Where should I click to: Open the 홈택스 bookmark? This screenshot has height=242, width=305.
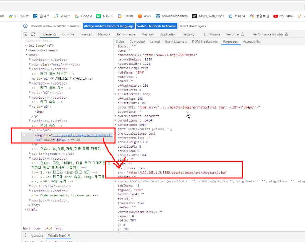point(41,16)
